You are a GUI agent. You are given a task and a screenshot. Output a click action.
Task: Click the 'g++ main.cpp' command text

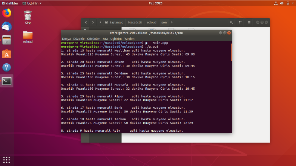coord(156,43)
